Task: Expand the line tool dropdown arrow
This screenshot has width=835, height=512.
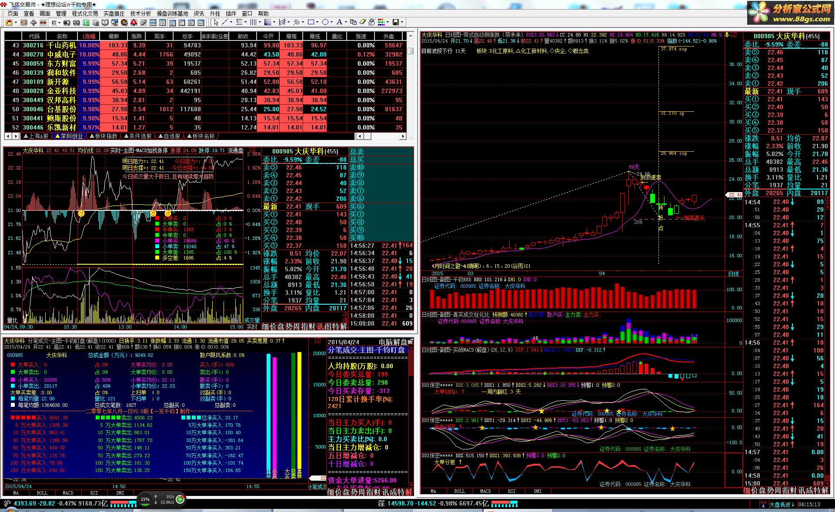Action: (231, 22)
